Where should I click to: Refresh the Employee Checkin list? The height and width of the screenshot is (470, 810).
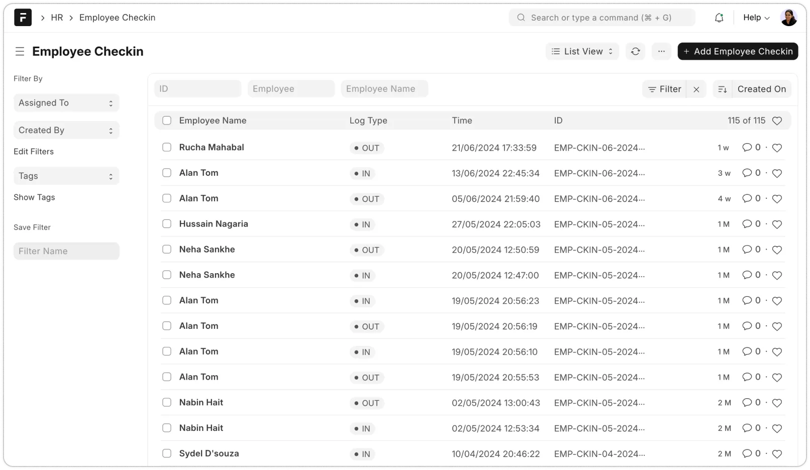636,51
